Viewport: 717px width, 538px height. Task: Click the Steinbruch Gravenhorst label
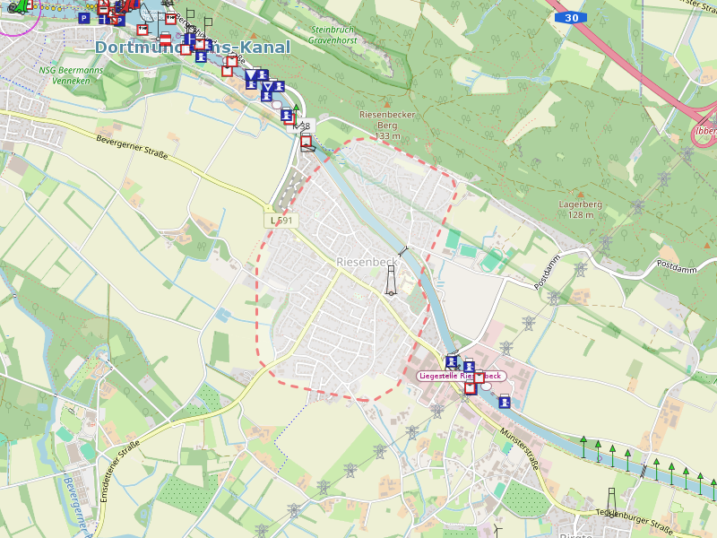[x=333, y=34]
